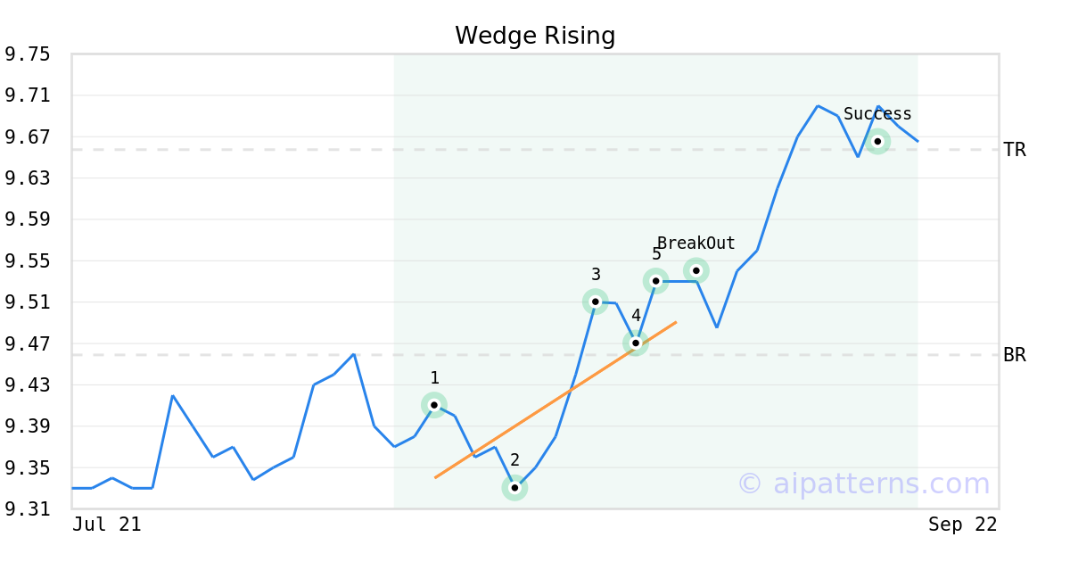Select the circle marker at point 2
Screen dimensions: 1070x562
(x=514, y=488)
